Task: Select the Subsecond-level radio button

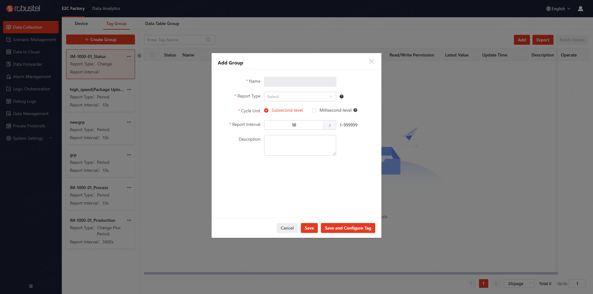Action: click(x=266, y=110)
